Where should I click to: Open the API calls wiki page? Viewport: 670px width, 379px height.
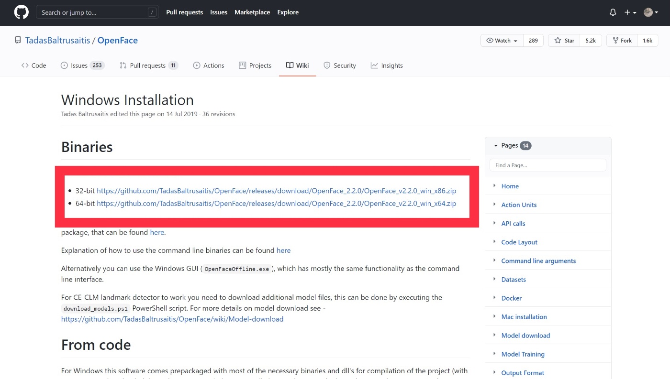(x=513, y=223)
